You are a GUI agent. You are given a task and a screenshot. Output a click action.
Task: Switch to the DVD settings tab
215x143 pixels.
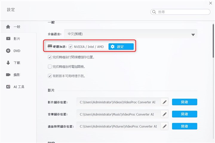[x=19, y=51]
